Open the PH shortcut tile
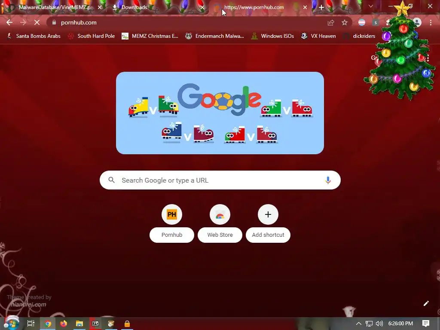The height and width of the screenshot is (330, 440). [172, 223]
